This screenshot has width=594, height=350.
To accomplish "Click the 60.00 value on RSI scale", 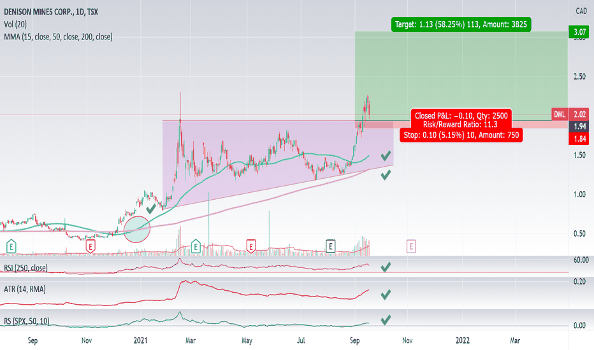I will coord(581,260).
